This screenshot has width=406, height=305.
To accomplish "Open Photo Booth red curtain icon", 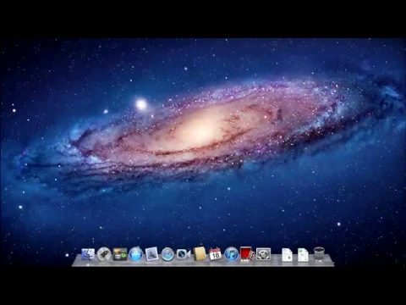I will click(247, 254).
